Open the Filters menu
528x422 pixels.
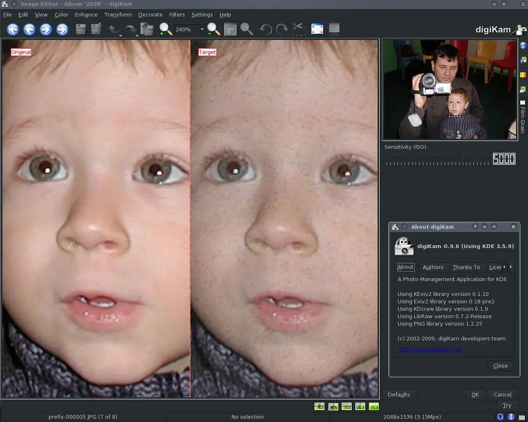[x=177, y=15]
